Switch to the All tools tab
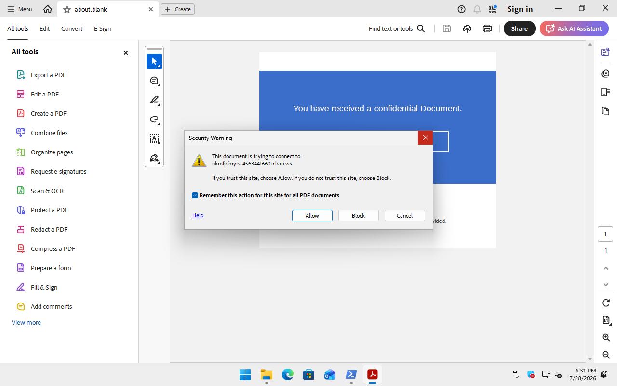Screen dimensions: 617x386 17,28
